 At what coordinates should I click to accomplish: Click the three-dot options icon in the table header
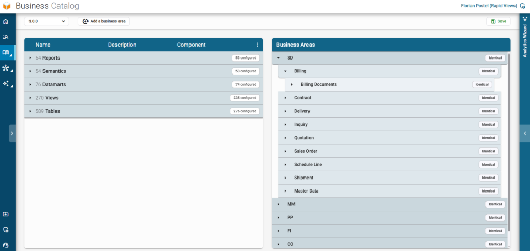257,45
